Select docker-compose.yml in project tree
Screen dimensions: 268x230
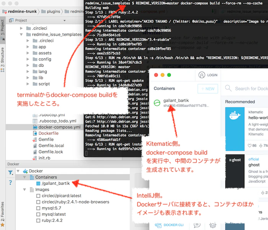tap(45, 127)
